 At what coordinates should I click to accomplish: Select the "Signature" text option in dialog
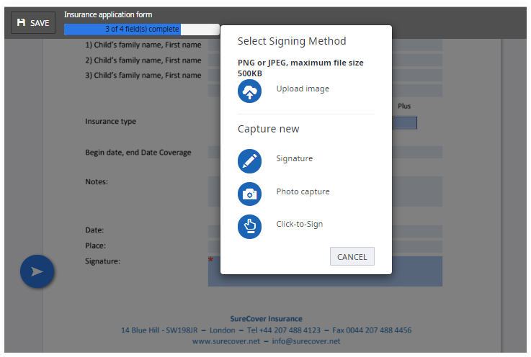pos(294,159)
